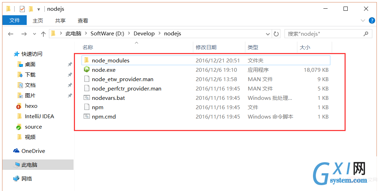Viewport: 381px width, 191px height.
Task: Click the pin icon next to 文档
Action: coord(70,85)
